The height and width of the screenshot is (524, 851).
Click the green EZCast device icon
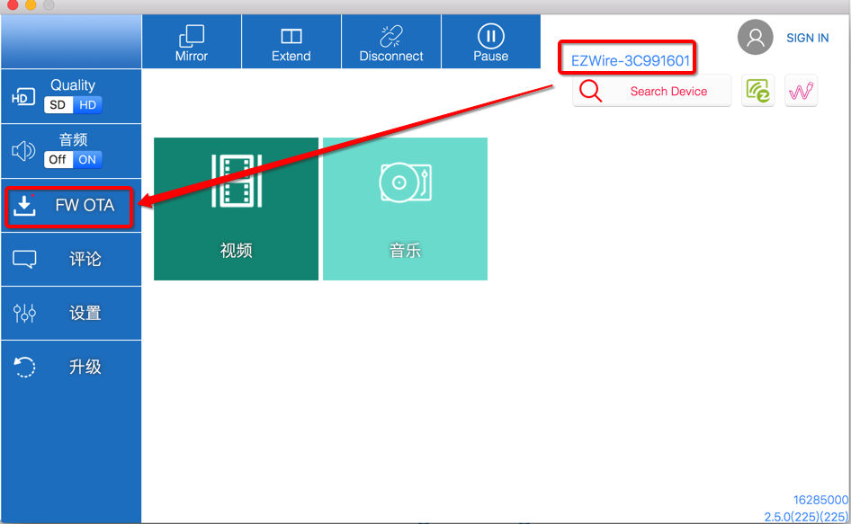757,91
